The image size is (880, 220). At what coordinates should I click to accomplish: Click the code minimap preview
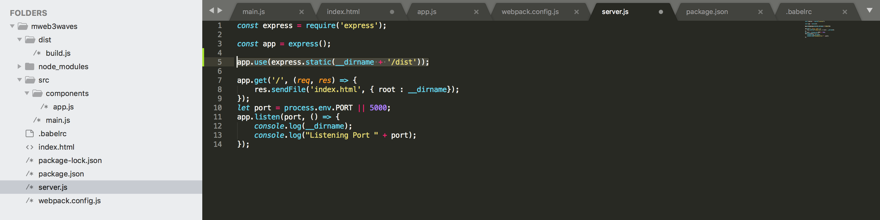pyautogui.click(x=820, y=29)
